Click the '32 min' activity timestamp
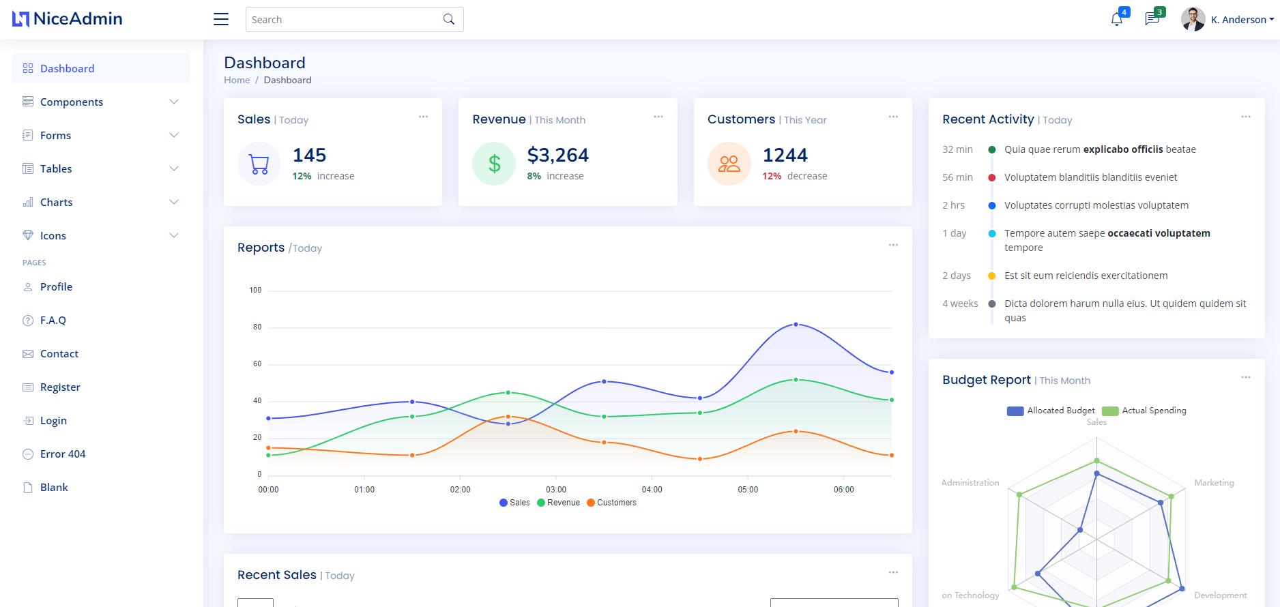1280x607 pixels. [x=957, y=149]
